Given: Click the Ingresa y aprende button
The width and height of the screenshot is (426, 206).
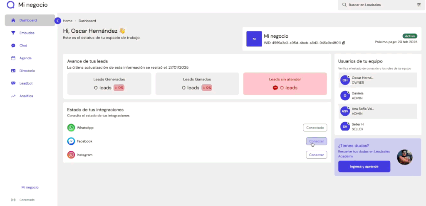Looking at the screenshot, I should 364,166.
